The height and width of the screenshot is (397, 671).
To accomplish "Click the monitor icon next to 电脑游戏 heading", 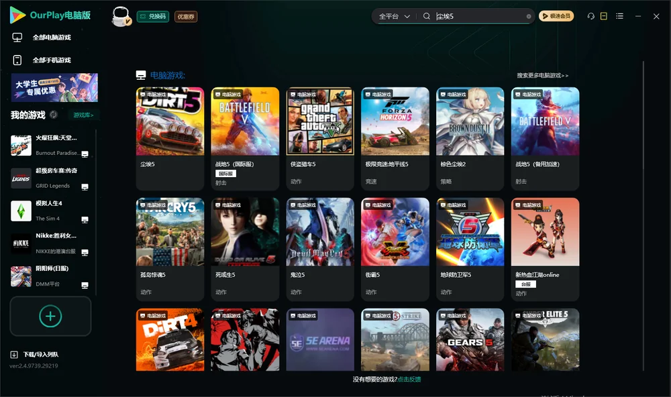I will (141, 75).
